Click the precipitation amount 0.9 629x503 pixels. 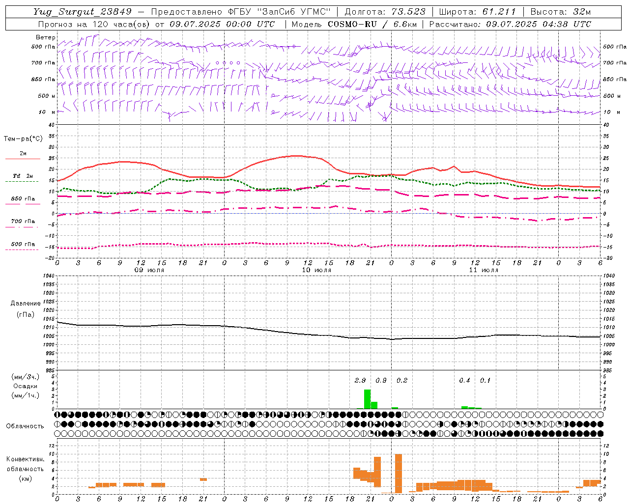pos(381,381)
